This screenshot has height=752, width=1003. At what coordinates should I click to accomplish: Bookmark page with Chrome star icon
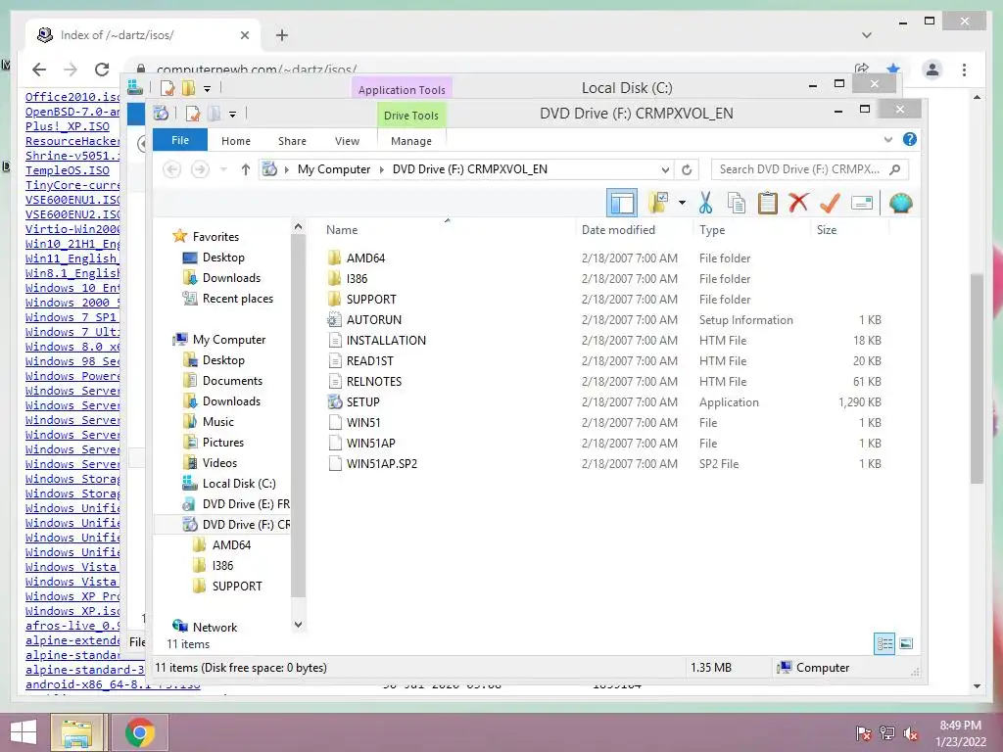[x=893, y=70]
